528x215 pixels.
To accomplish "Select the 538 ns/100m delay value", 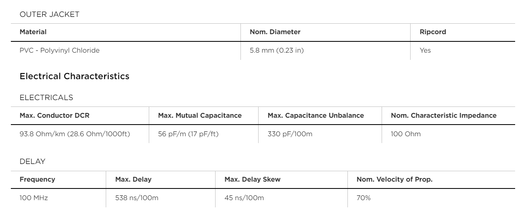I will click(137, 198).
